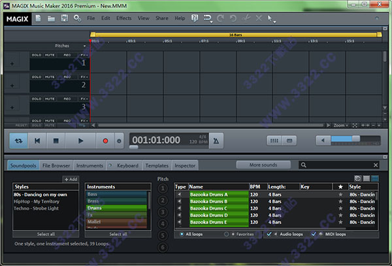Screen dimensions: 392x266
Task: Create a new project with the blank page icon
Action: [38, 18]
